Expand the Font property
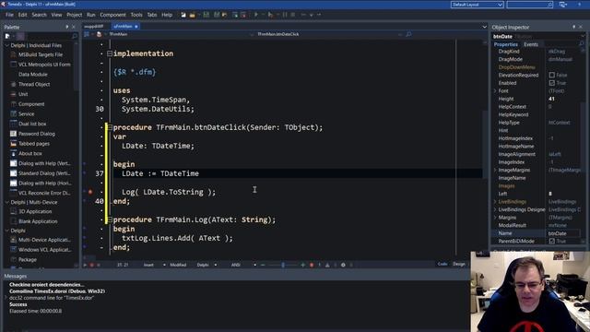The width and height of the screenshot is (590, 332). 495,90
